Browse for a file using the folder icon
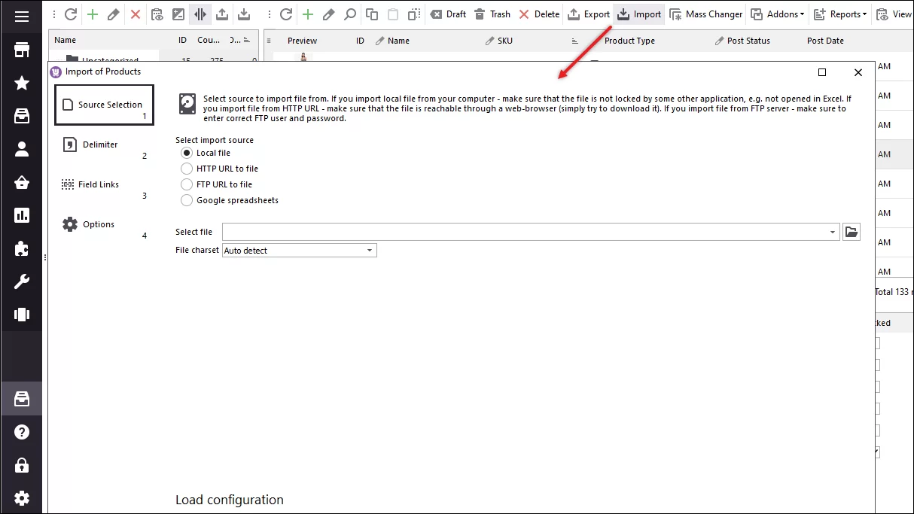The height and width of the screenshot is (514, 914). pyautogui.click(x=852, y=232)
